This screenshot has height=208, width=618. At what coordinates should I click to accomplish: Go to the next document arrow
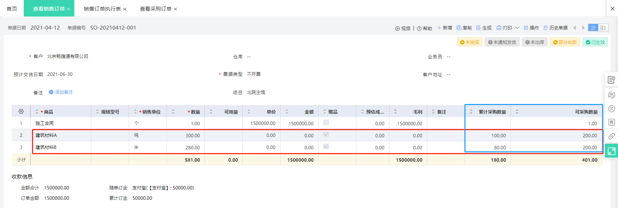pos(583,28)
